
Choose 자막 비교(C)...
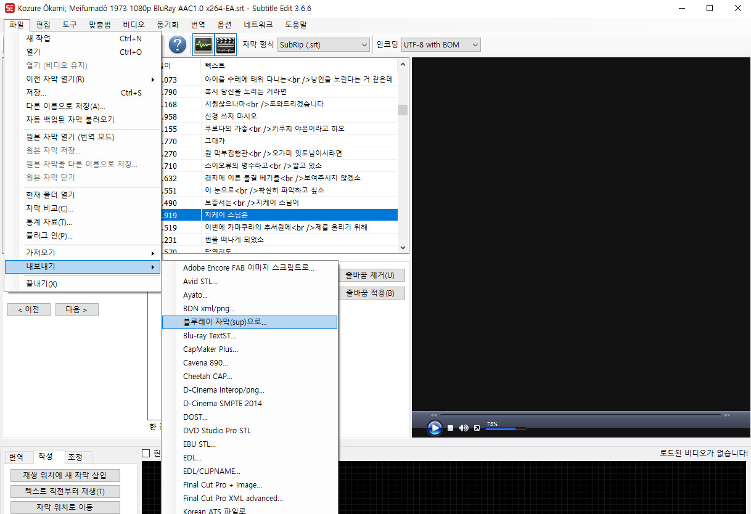point(82,208)
